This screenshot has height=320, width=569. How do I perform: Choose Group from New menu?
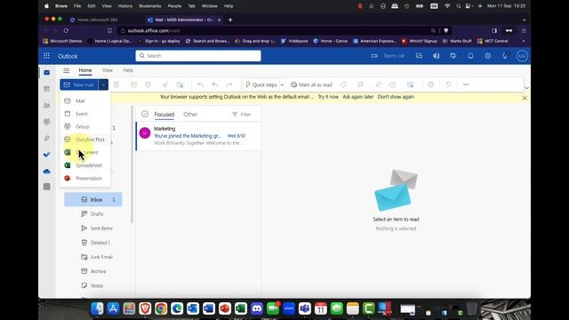pyautogui.click(x=85, y=126)
